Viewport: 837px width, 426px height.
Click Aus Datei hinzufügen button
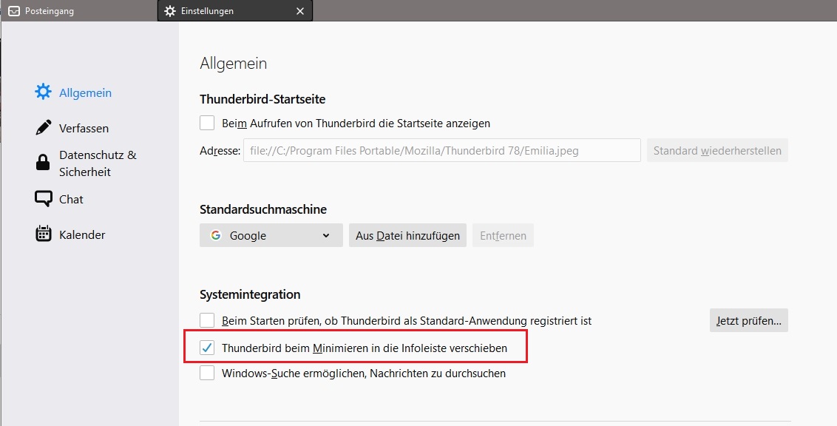pos(407,235)
